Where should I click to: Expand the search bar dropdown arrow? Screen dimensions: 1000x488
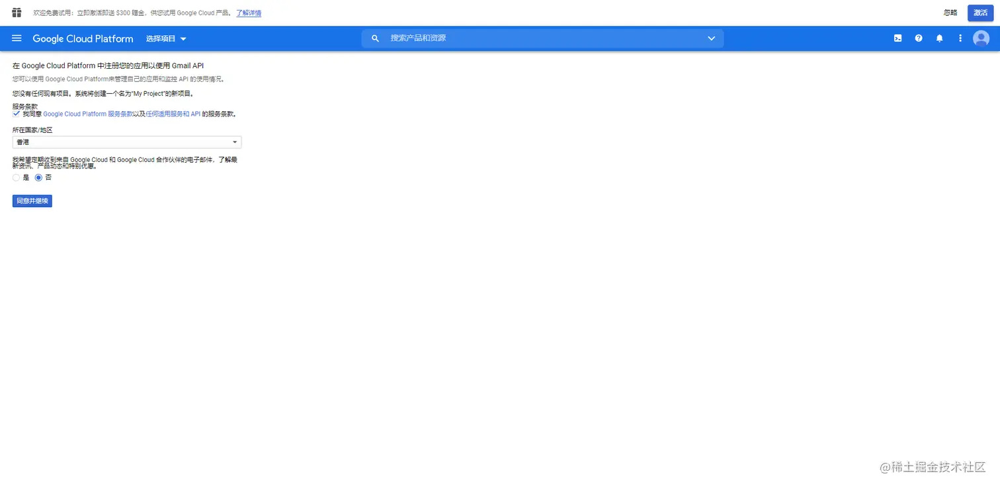pyautogui.click(x=712, y=38)
